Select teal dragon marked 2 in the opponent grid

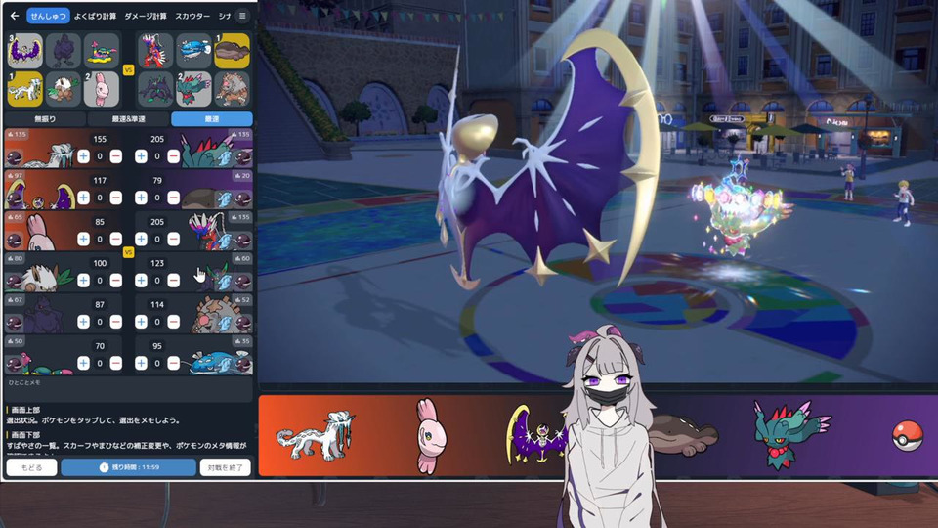[193, 89]
